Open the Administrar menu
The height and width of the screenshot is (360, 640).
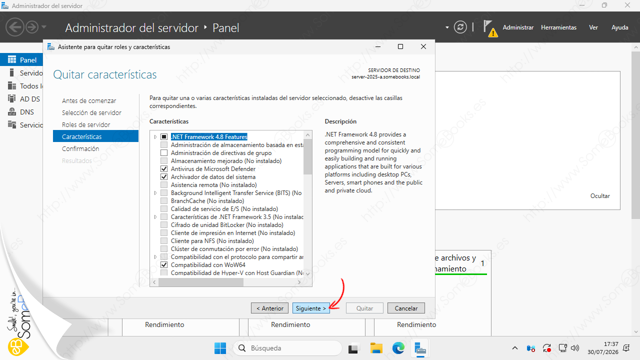pos(518,27)
